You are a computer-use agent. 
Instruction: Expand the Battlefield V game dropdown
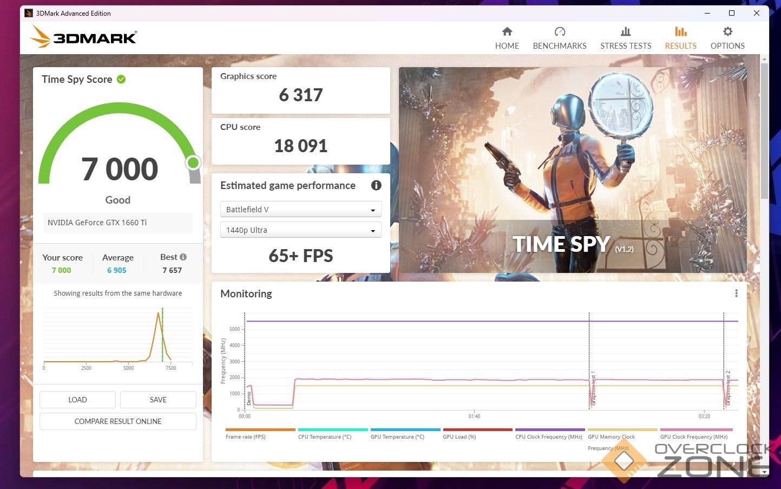coord(301,210)
